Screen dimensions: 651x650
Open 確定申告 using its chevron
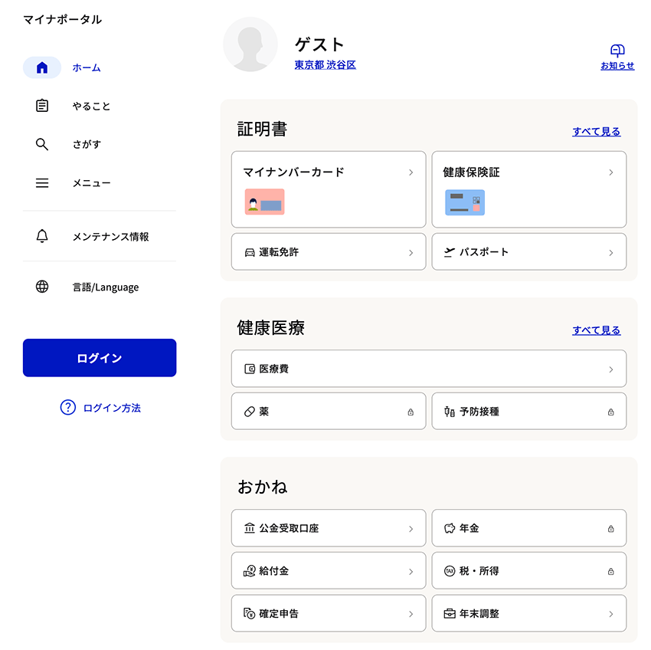click(410, 613)
